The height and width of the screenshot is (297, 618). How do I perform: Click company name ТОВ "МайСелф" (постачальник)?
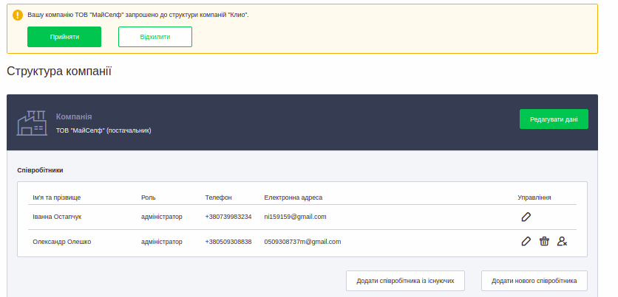point(103,130)
